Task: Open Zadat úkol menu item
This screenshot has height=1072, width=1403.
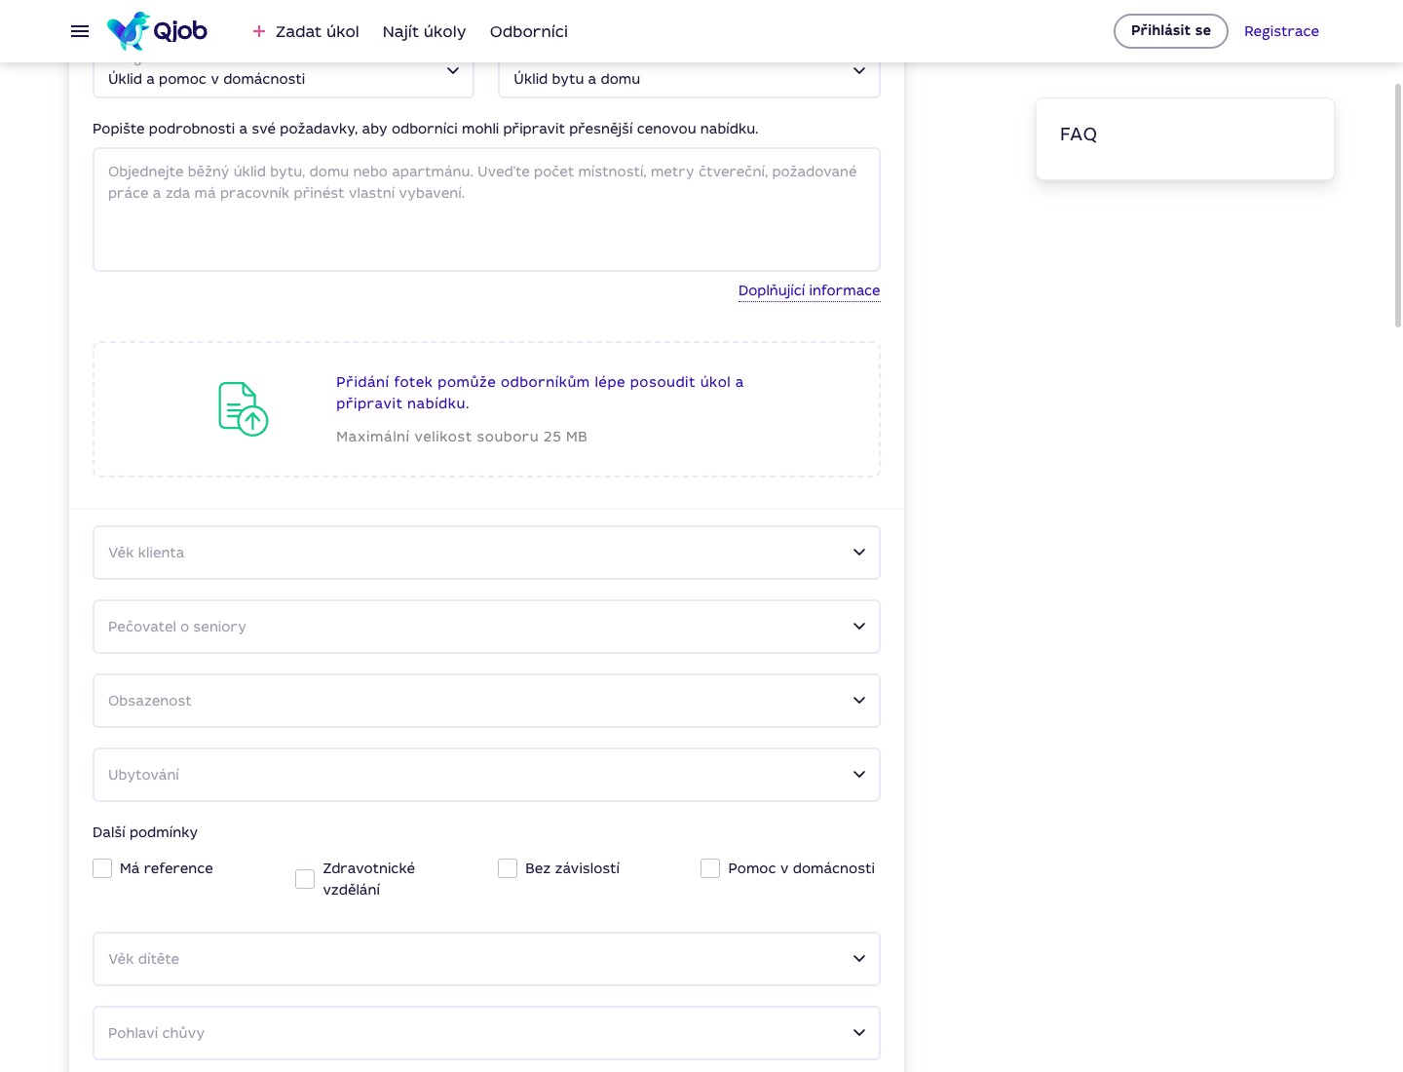Action: pos(317,31)
